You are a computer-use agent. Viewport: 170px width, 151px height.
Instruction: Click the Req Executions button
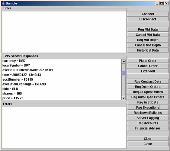click(148, 108)
